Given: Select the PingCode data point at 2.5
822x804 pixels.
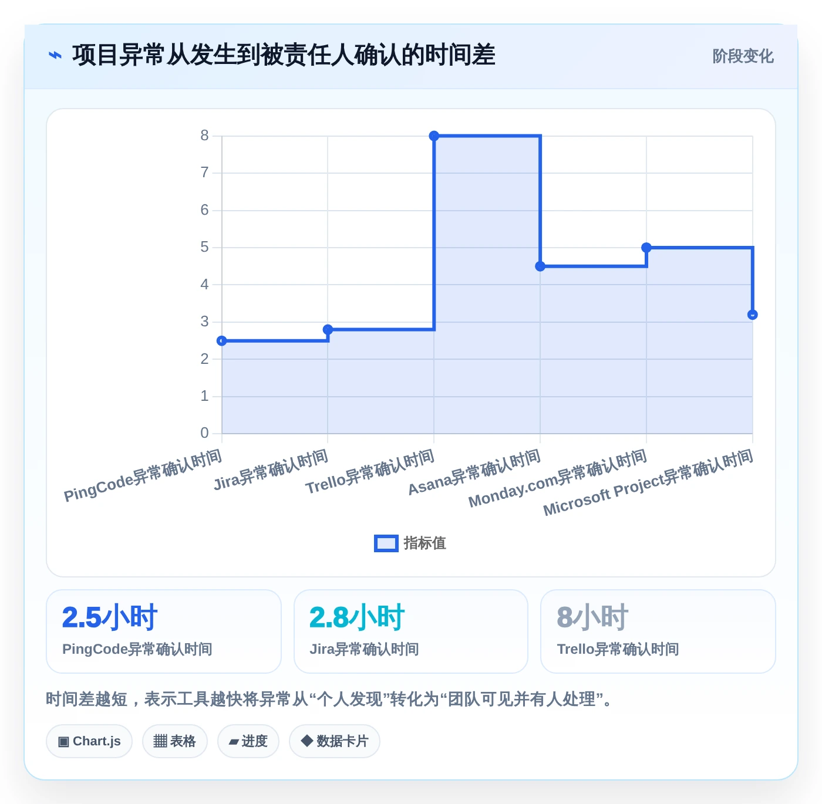Looking at the screenshot, I should coord(222,341).
